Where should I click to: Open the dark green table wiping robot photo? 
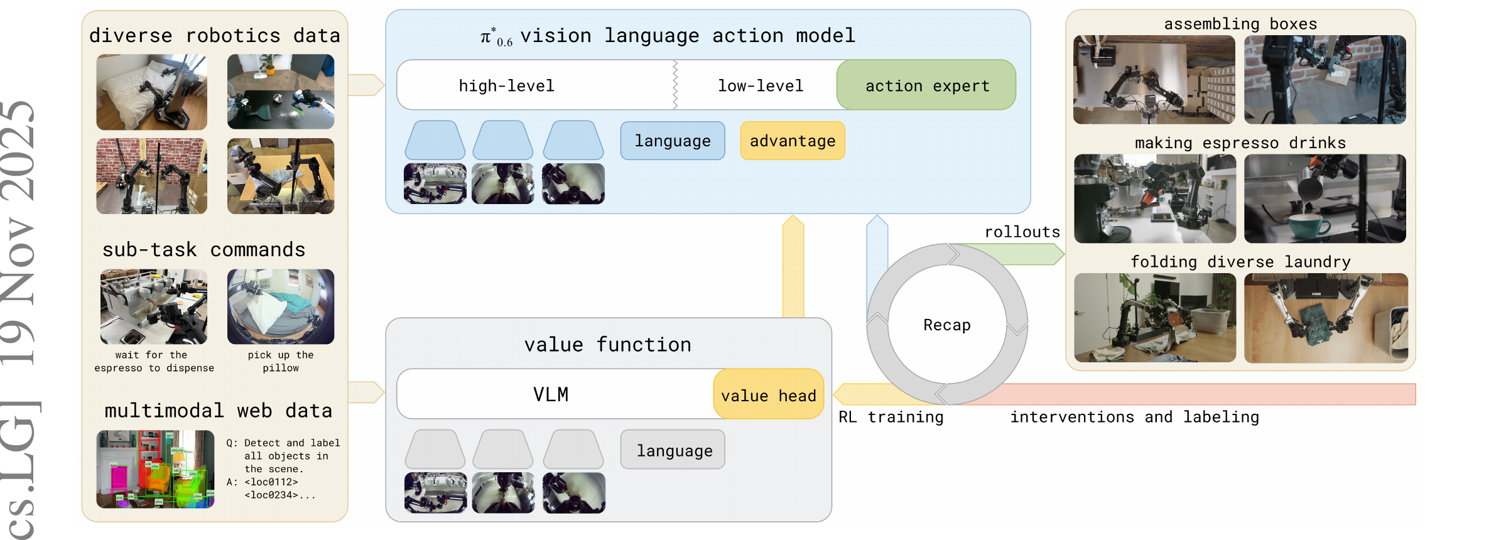click(281, 92)
